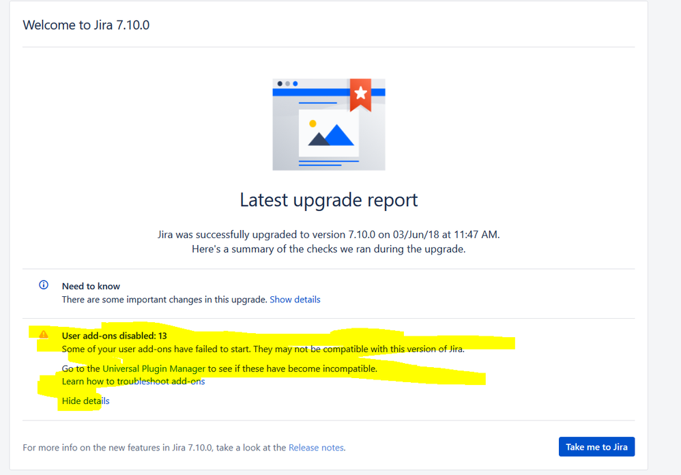Click the Need to know info icon
The height and width of the screenshot is (475, 681).
coord(44,285)
